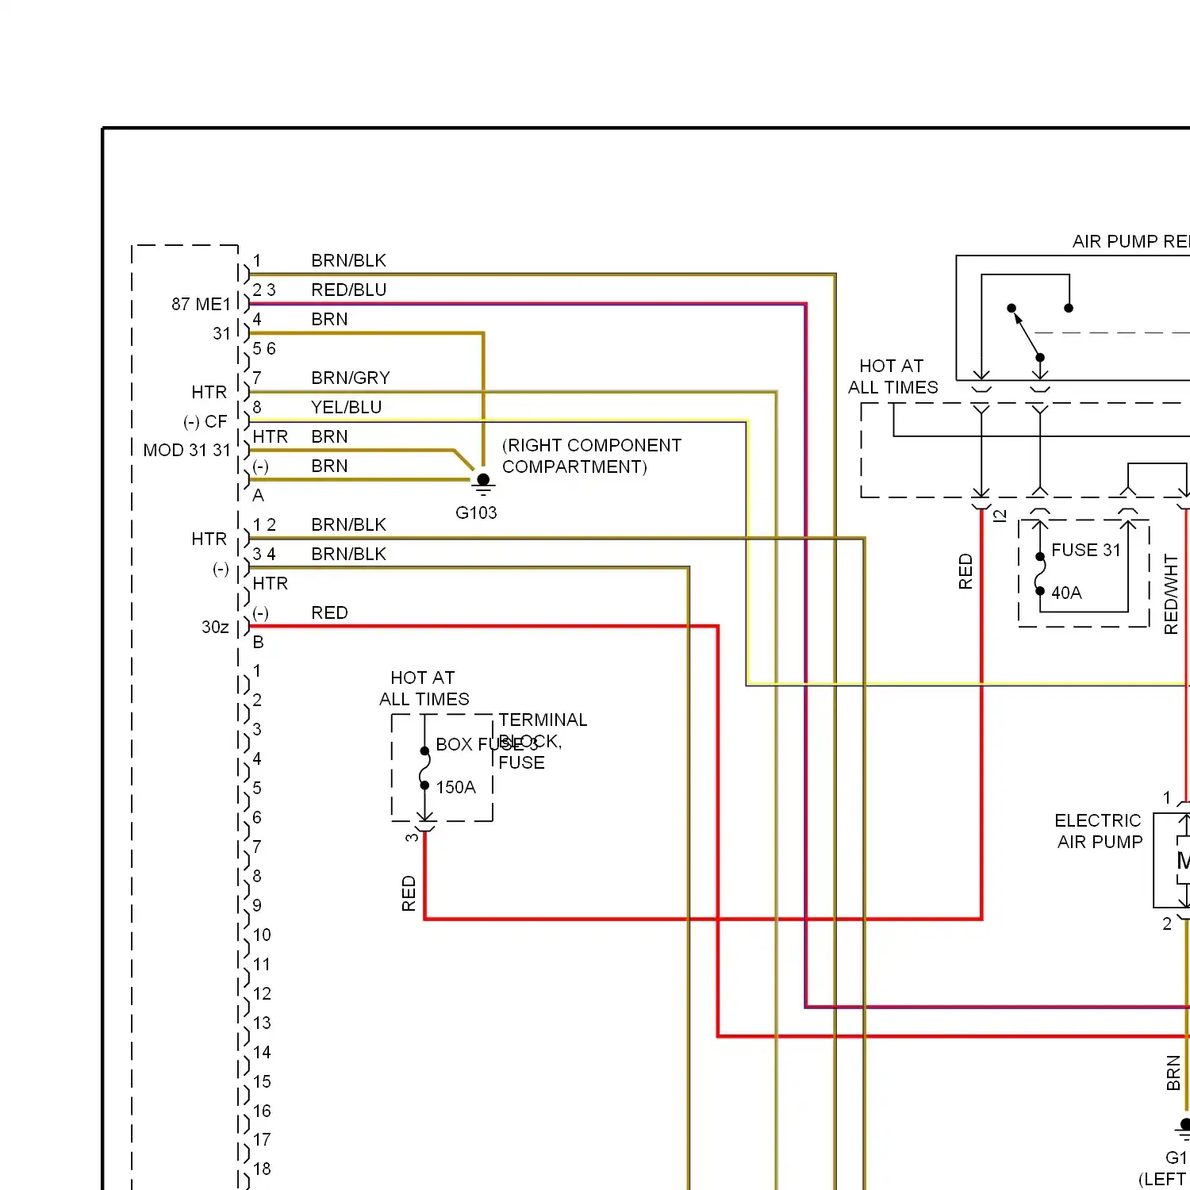
Task: Click BRN/BLK label on pin 1 wire
Action: tap(348, 261)
